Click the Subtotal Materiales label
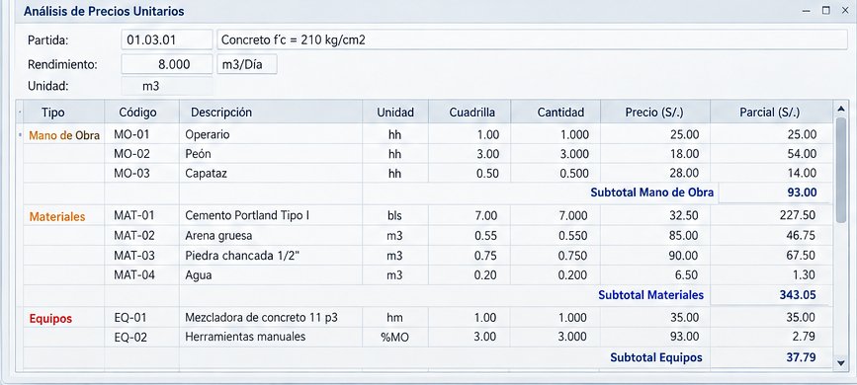 point(651,295)
